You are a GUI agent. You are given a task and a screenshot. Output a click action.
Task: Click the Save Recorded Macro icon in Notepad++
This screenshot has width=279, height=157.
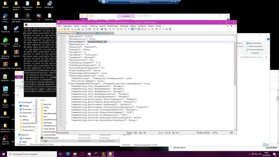(170, 29)
